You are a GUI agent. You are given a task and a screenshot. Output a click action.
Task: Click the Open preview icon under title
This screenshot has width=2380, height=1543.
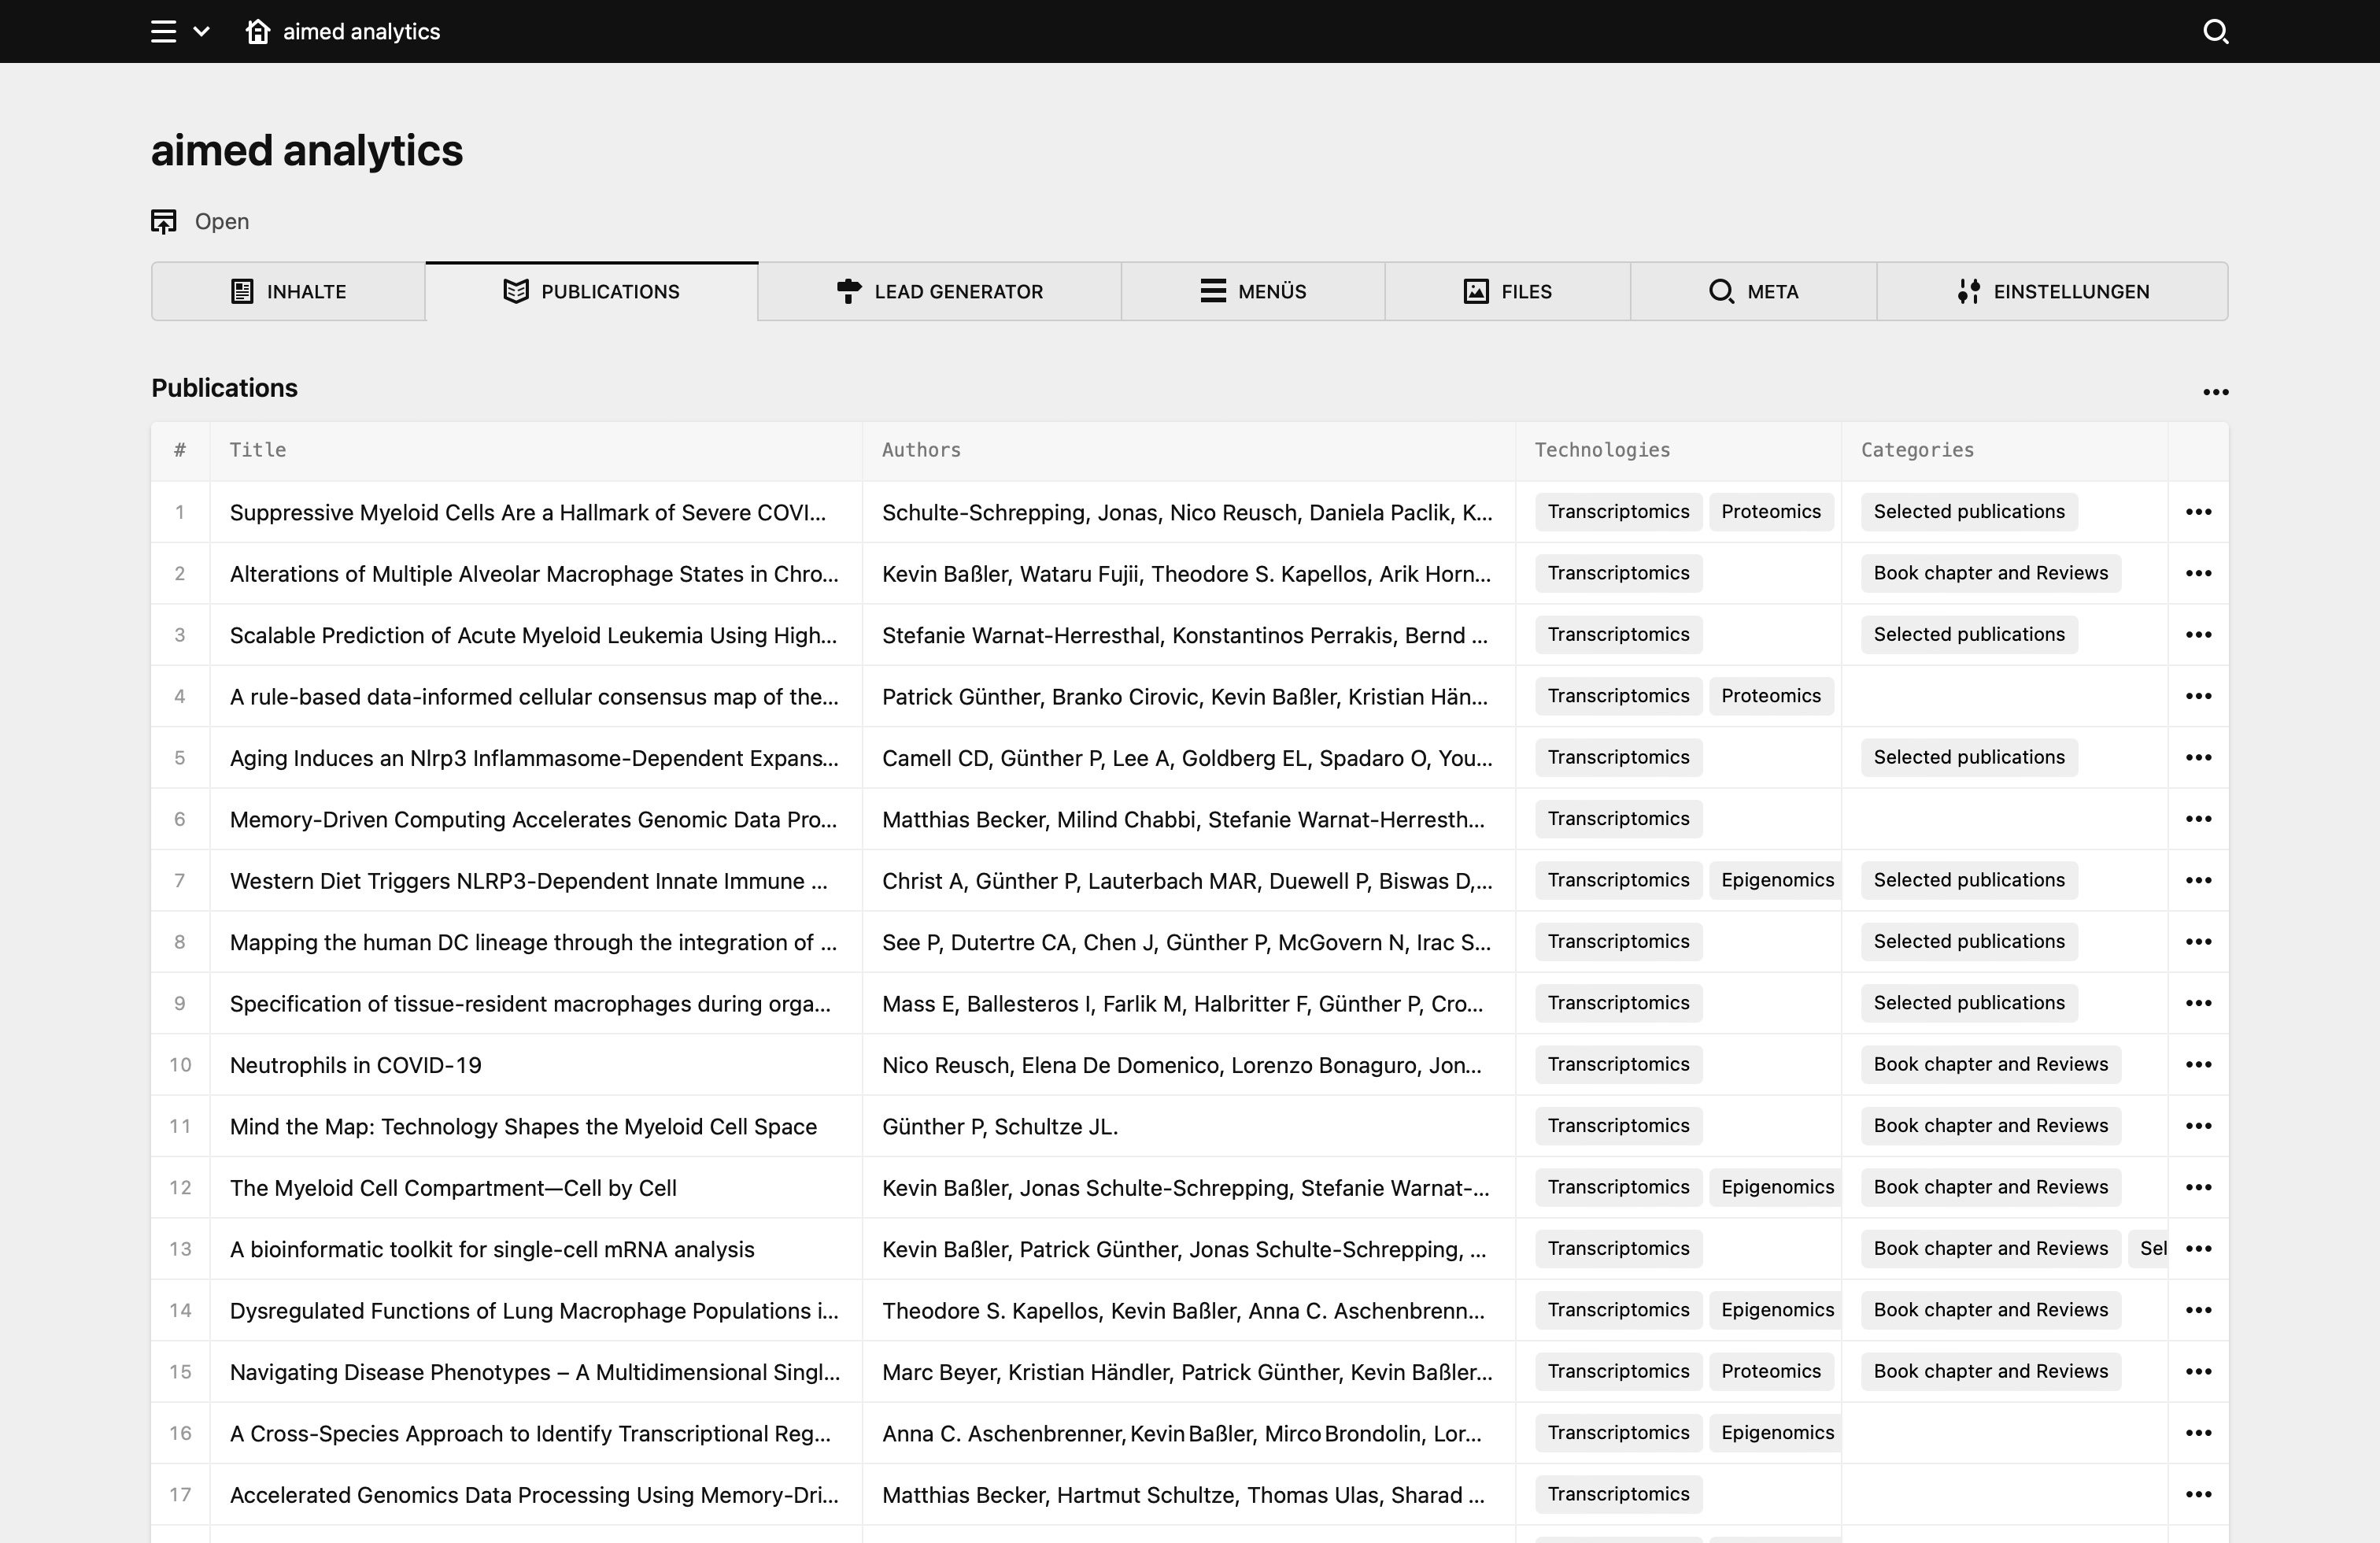[x=164, y=221]
